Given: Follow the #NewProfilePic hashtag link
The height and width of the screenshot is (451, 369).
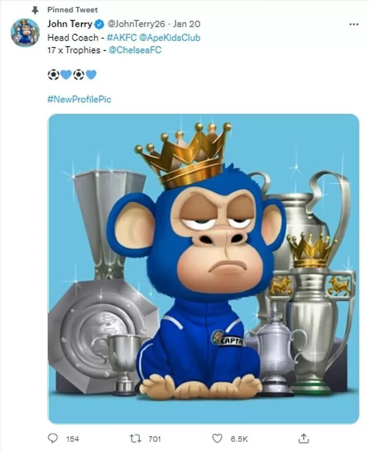Looking at the screenshot, I should point(79,99).
